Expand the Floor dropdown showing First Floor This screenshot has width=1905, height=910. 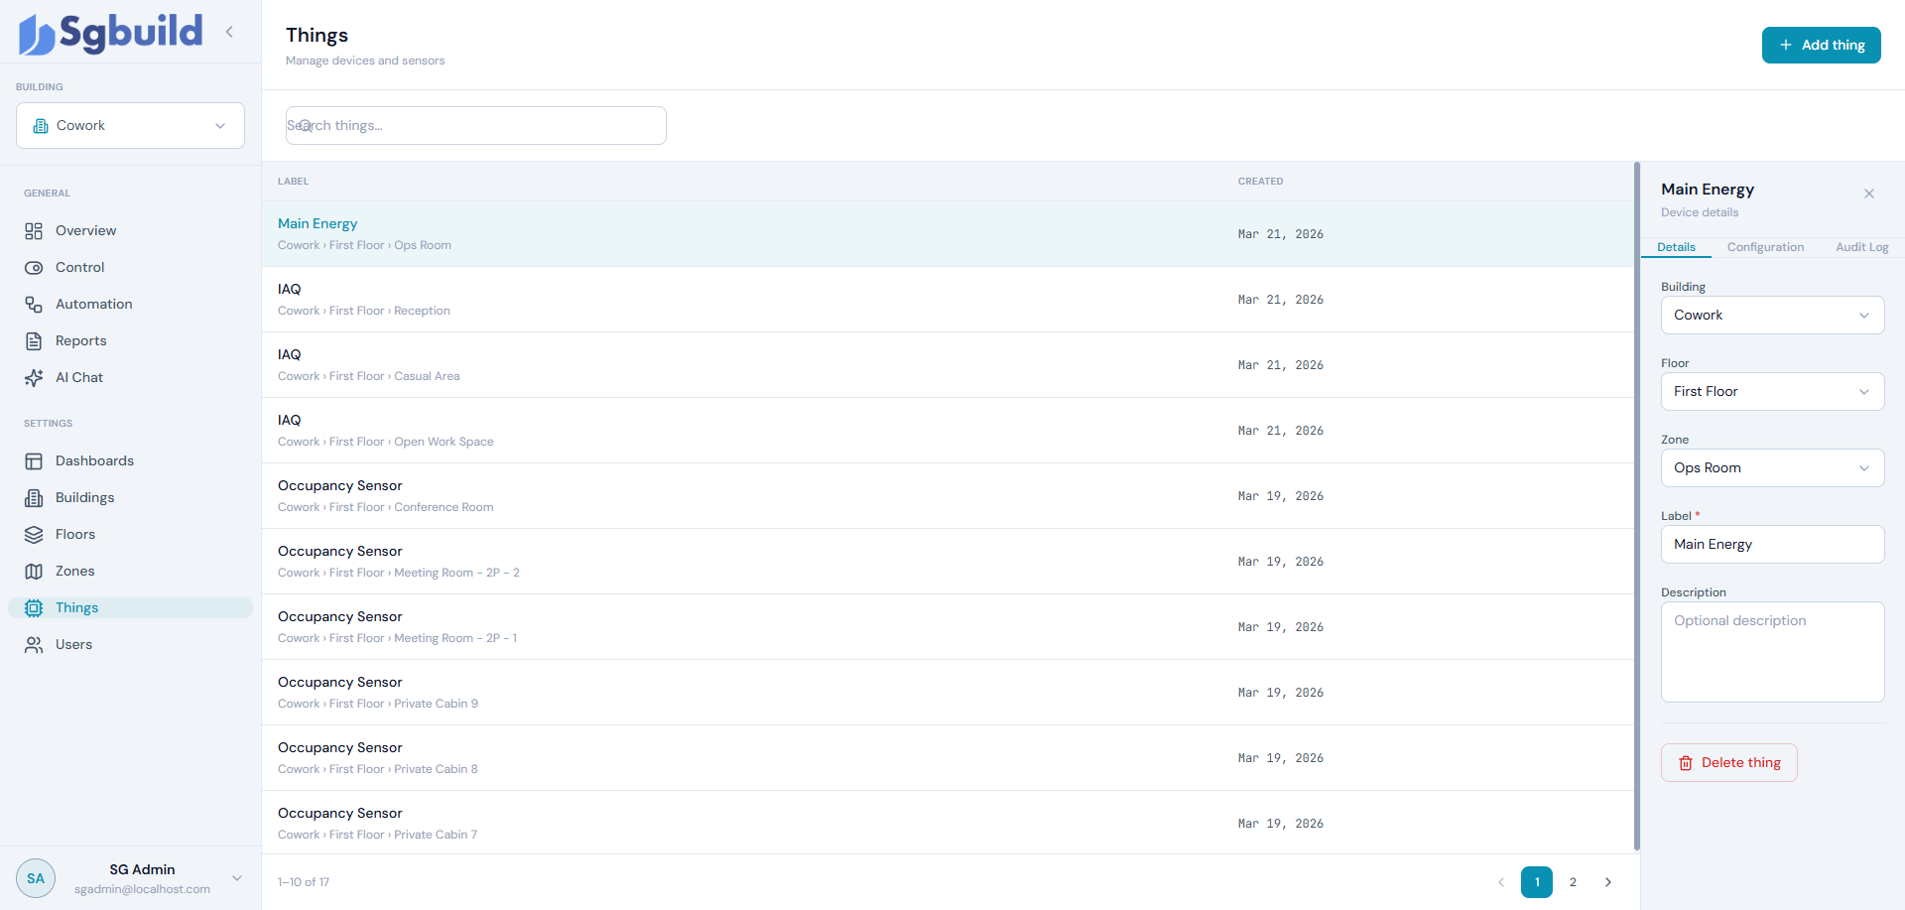(1772, 391)
